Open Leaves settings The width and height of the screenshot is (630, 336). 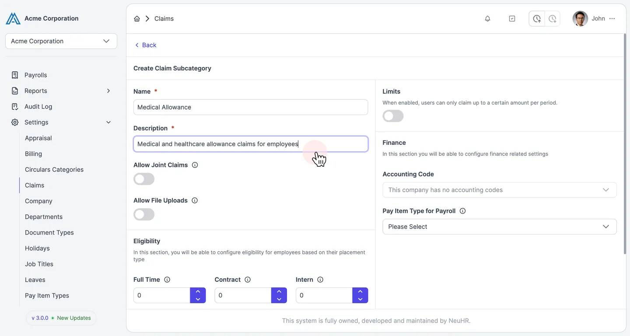(35, 280)
